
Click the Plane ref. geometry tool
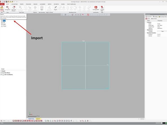(x=42, y=8)
